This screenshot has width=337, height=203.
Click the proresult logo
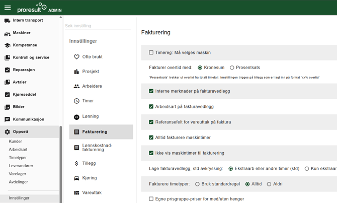pos(32,8)
